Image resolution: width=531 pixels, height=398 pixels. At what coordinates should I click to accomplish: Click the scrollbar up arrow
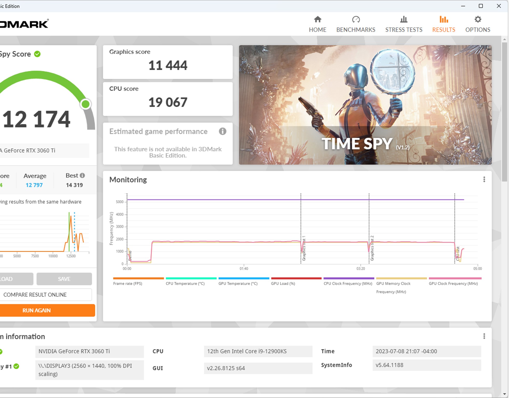click(x=504, y=39)
